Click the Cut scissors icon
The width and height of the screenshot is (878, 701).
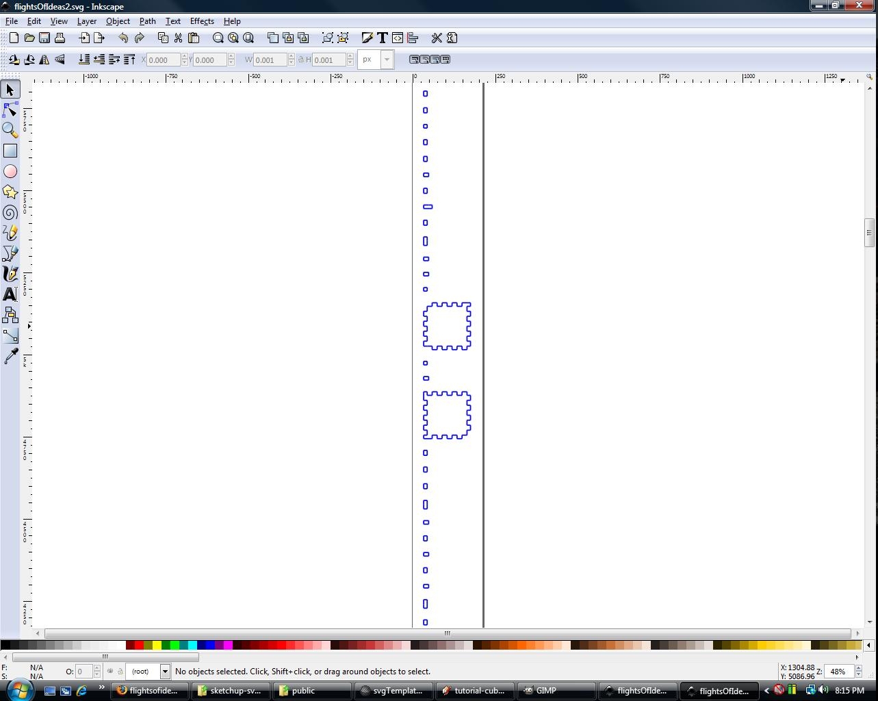[178, 38]
